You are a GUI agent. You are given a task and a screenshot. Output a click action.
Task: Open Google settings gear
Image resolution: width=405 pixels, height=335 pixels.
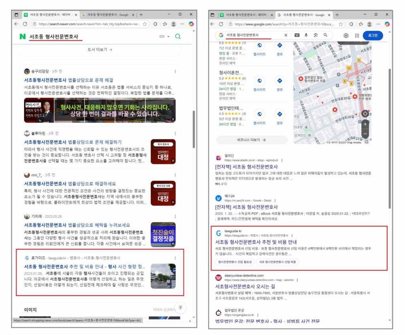pos(346,35)
